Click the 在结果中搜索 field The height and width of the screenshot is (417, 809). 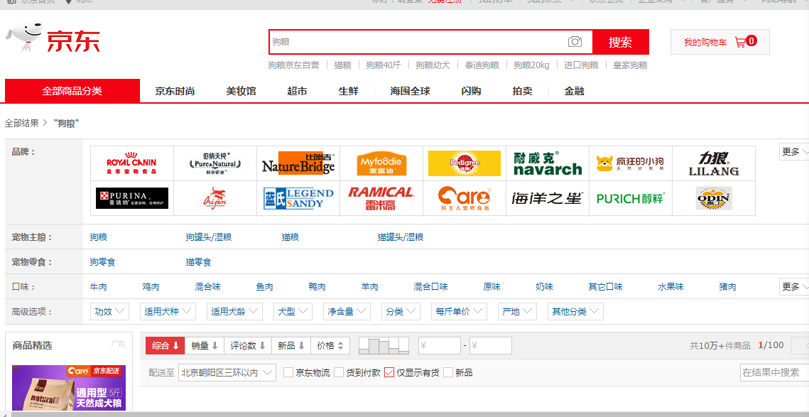(x=774, y=372)
